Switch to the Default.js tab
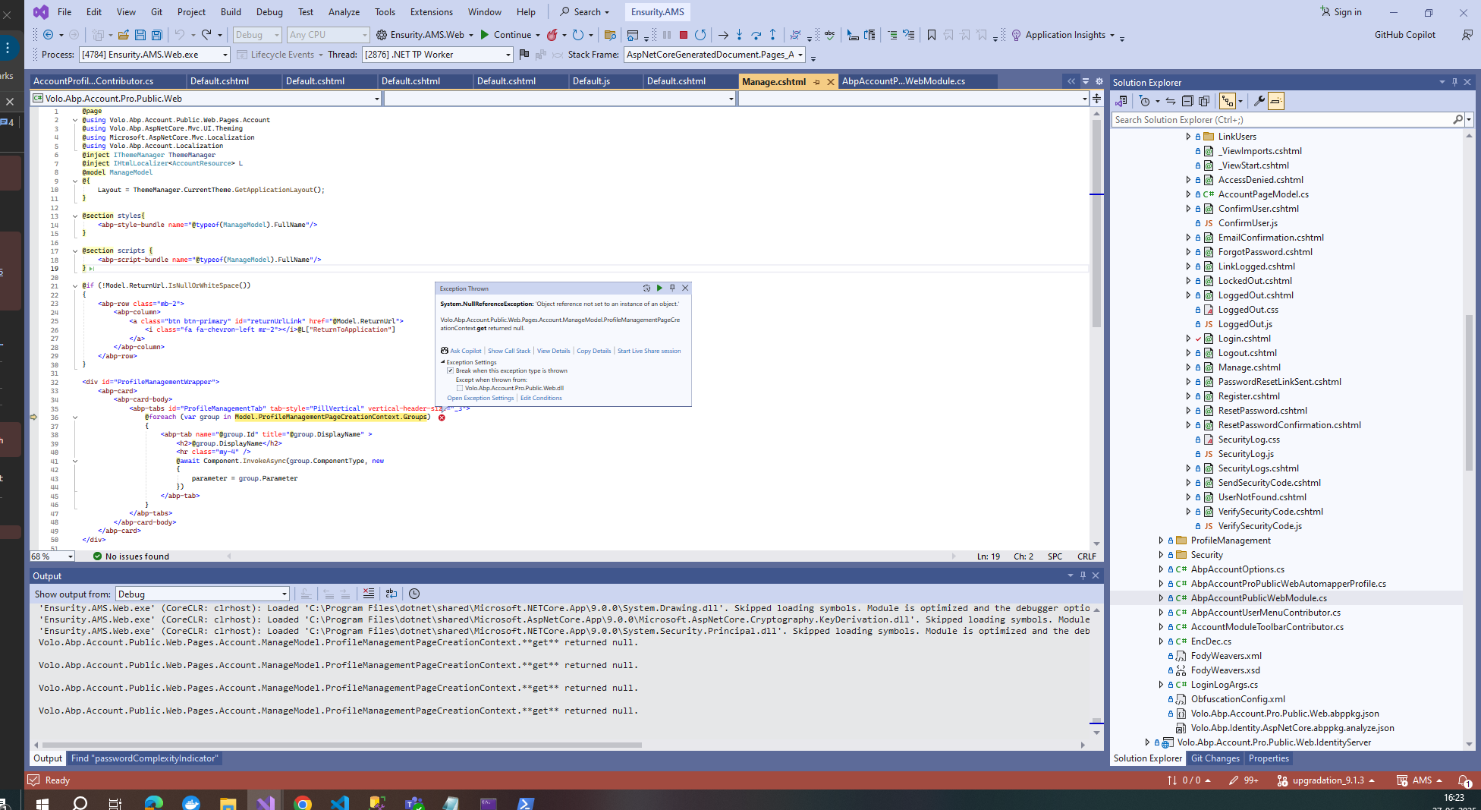This screenshot has height=810, width=1481. pyautogui.click(x=591, y=81)
